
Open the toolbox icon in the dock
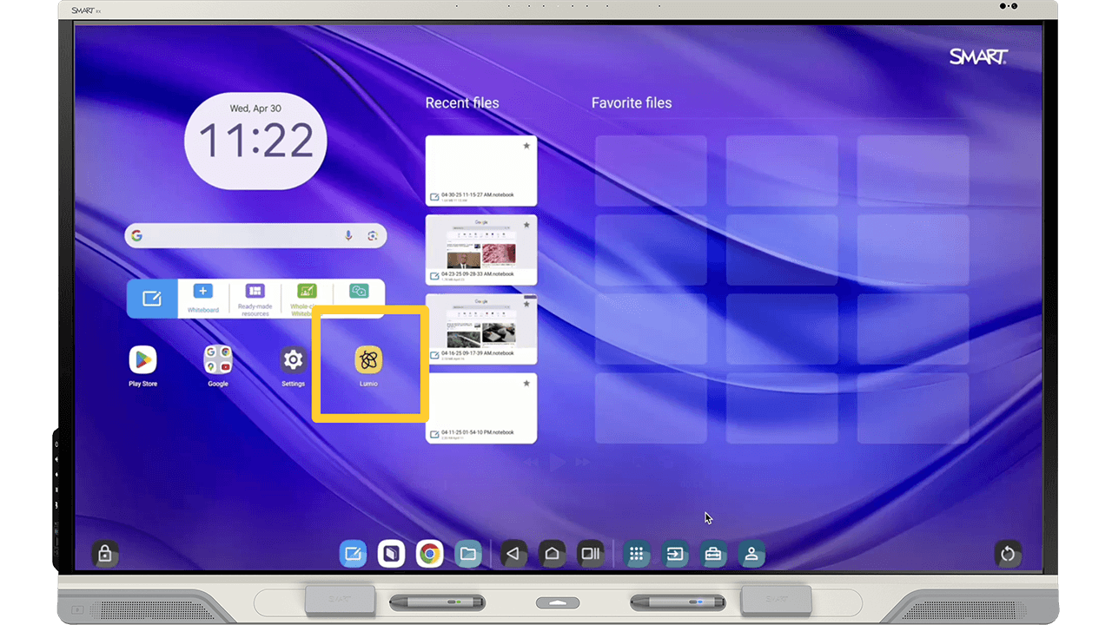click(x=713, y=553)
